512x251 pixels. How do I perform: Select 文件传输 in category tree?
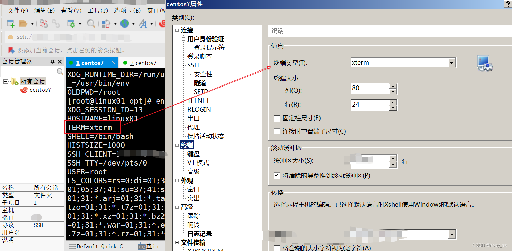[193, 242]
